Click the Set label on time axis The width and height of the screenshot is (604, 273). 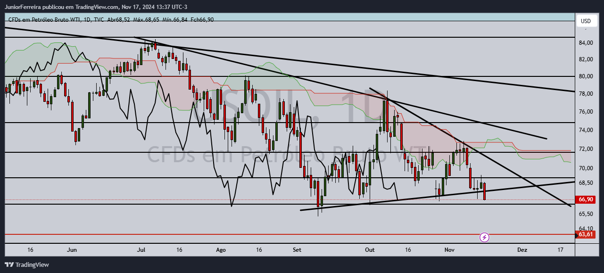297,249
